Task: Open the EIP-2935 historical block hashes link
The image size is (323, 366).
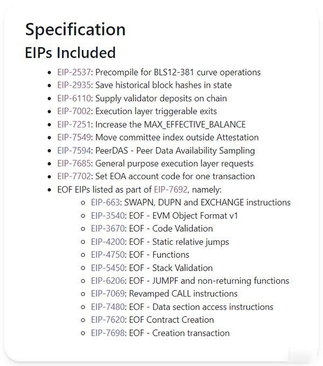Action: (74, 85)
